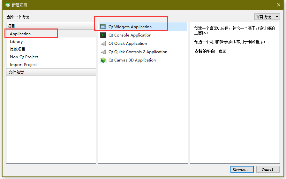286x179 pixels.
Task: Click the 选择一个模板 label
Action: pyautogui.click(x=18, y=17)
